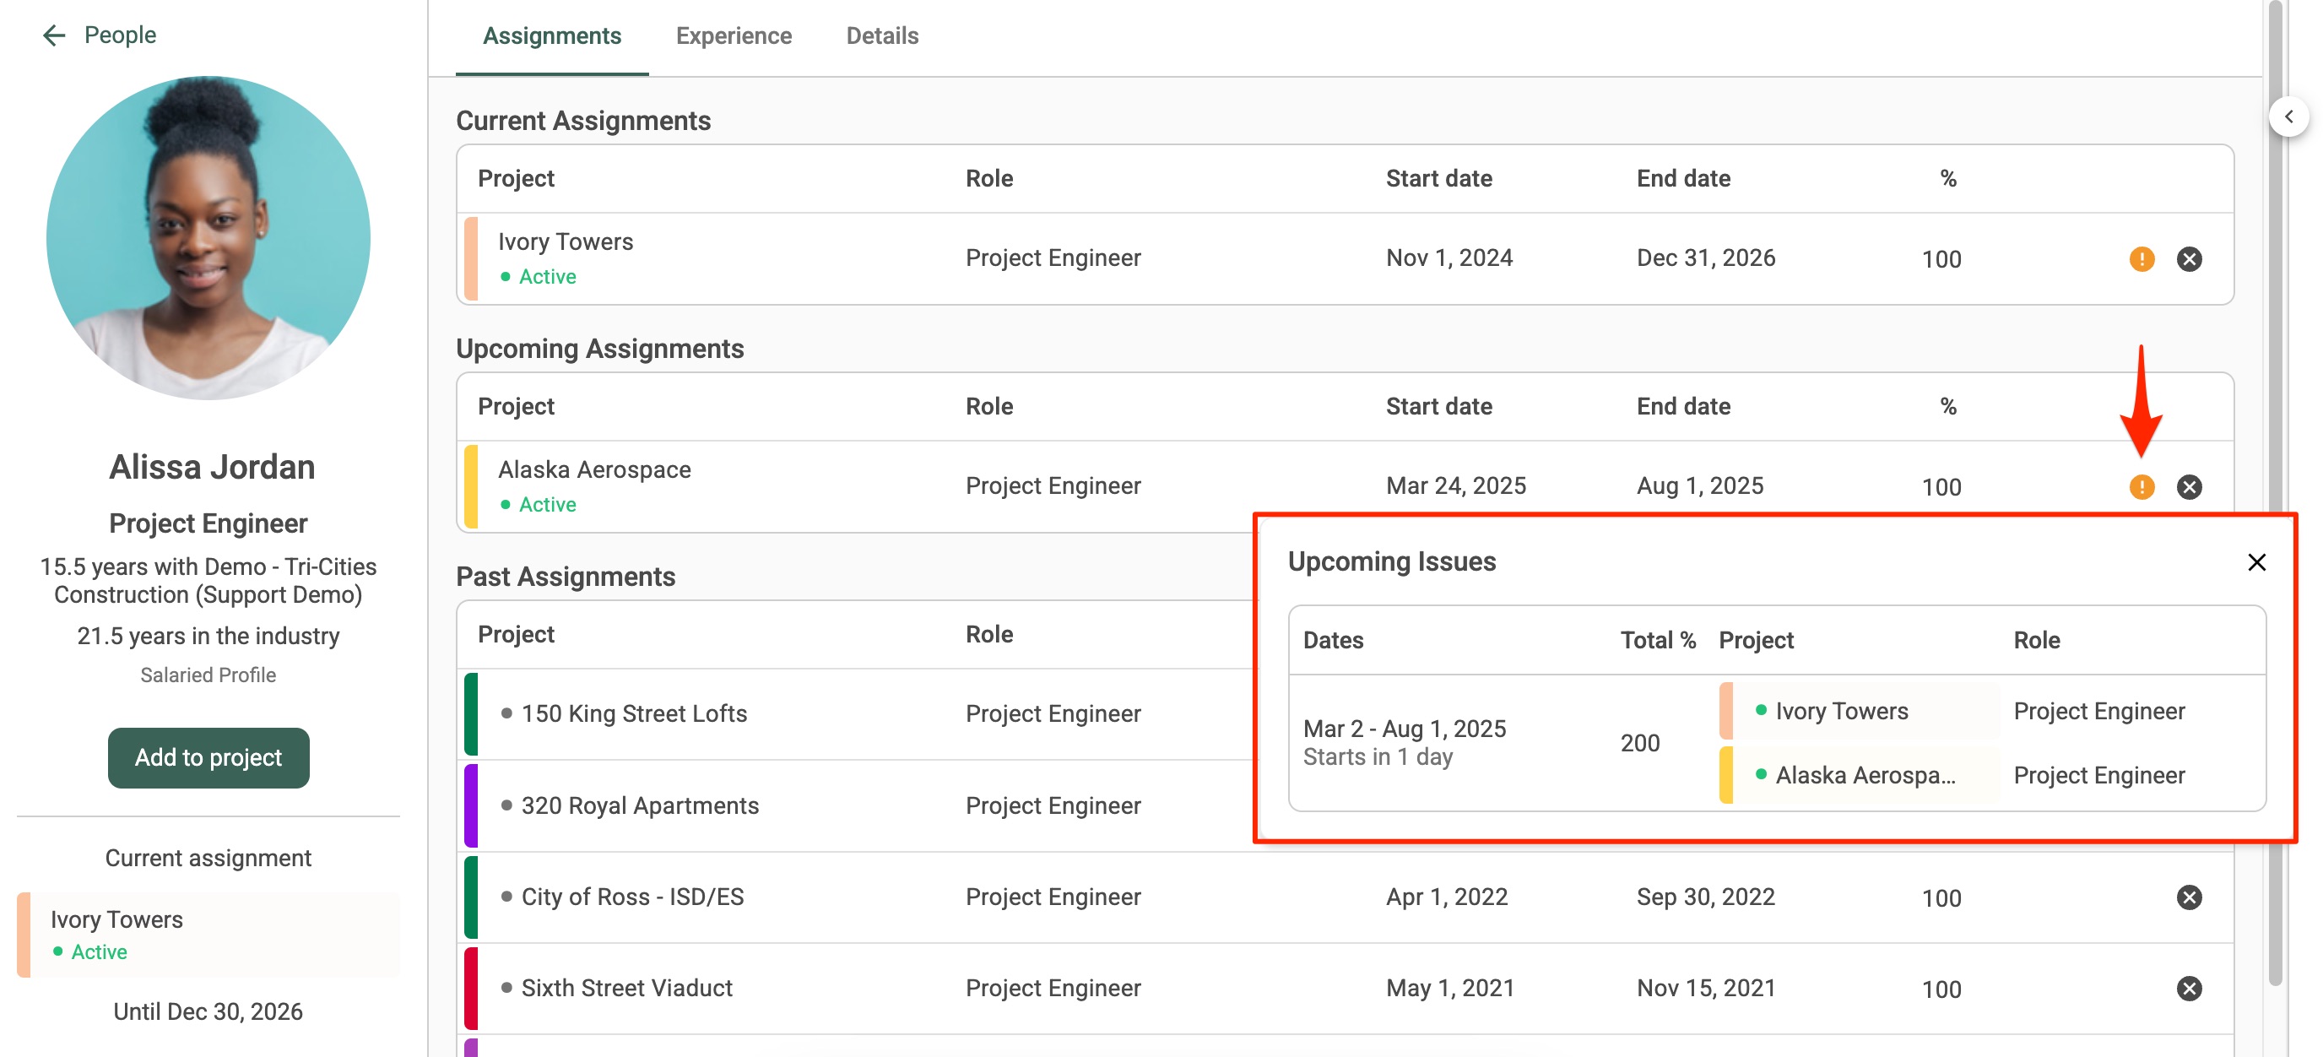
Task: Click the Salaried Profile label
Action: [208, 675]
